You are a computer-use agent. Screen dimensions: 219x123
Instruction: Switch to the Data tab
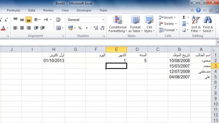point(32,10)
